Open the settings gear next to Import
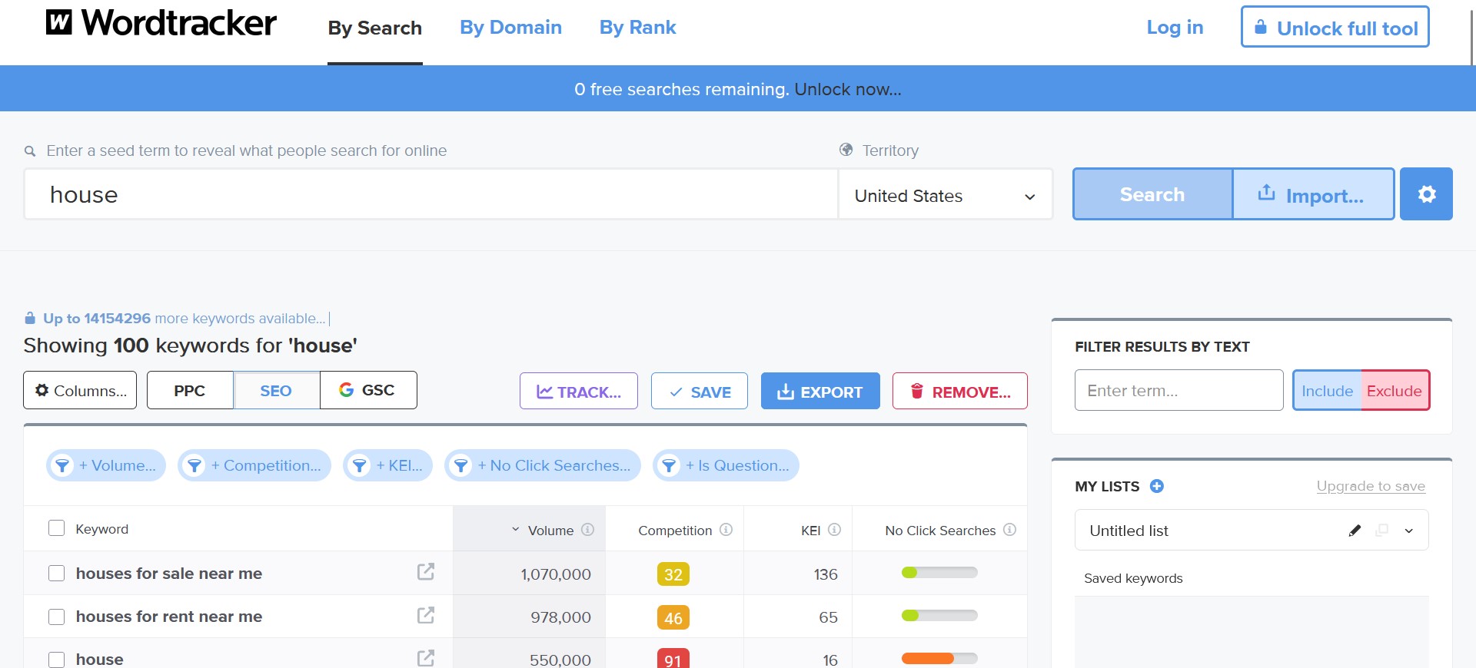 pyautogui.click(x=1426, y=194)
